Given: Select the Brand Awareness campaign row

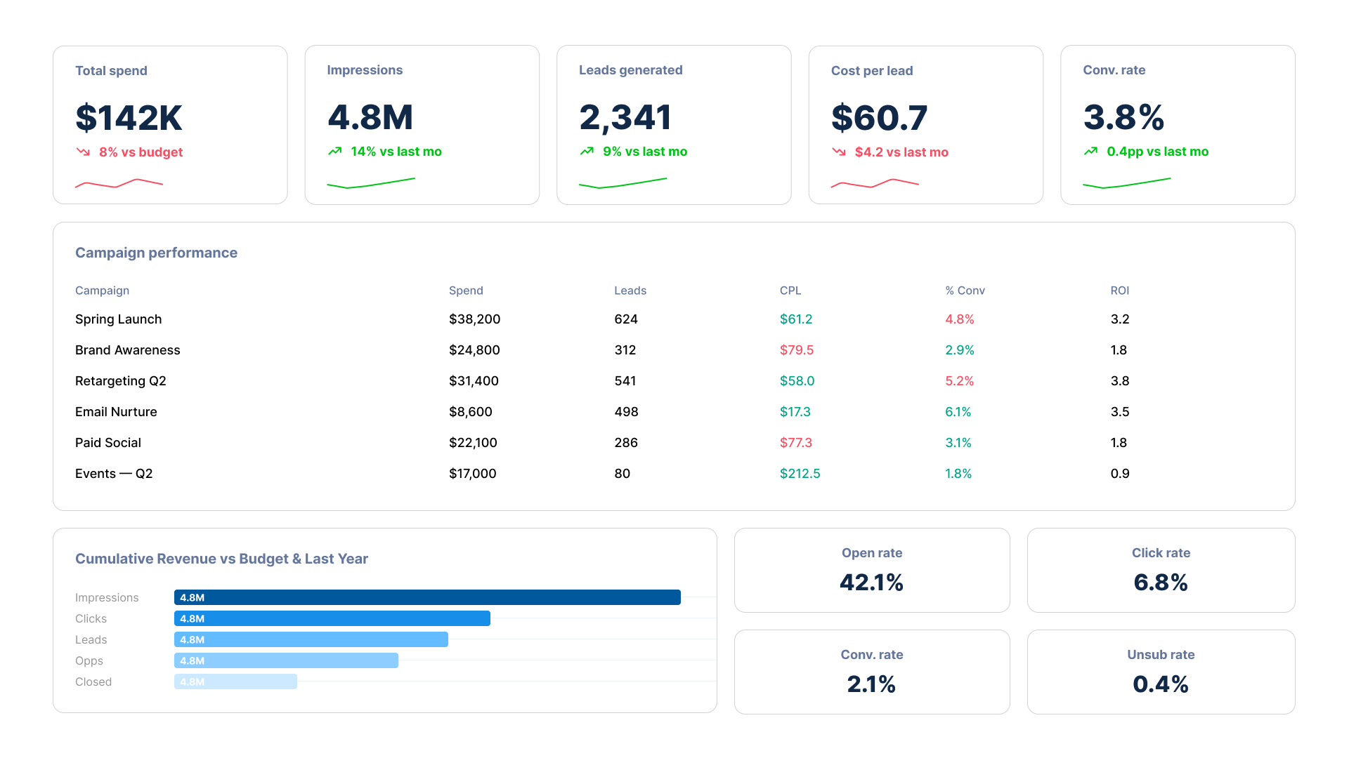Looking at the screenshot, I should click(674, 350).
